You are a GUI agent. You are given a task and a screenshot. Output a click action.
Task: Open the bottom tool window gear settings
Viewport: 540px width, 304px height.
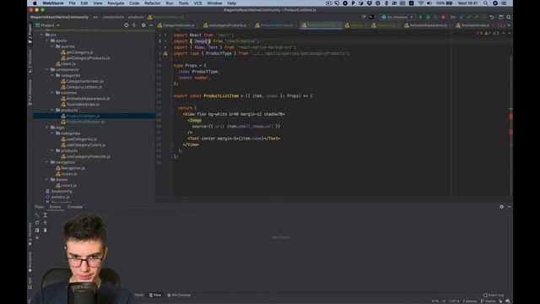tap(501, 207)
